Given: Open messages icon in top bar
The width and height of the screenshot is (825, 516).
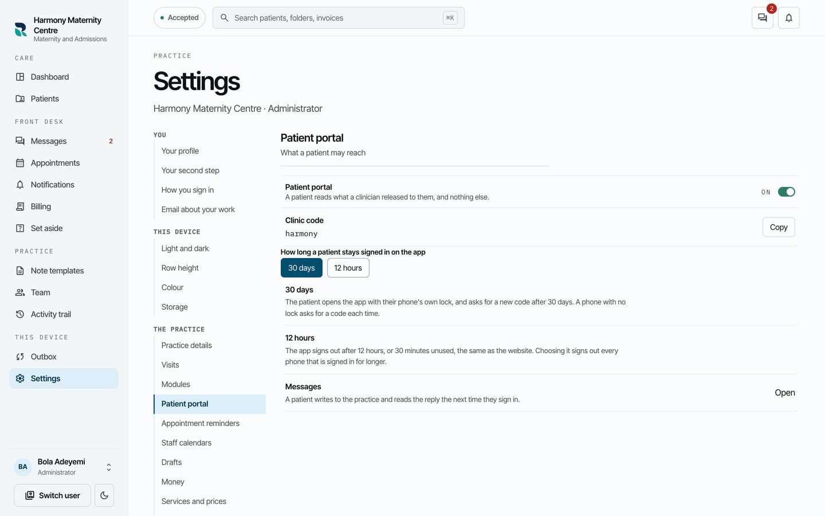Looking at the screenshot, I should (763, 18).
